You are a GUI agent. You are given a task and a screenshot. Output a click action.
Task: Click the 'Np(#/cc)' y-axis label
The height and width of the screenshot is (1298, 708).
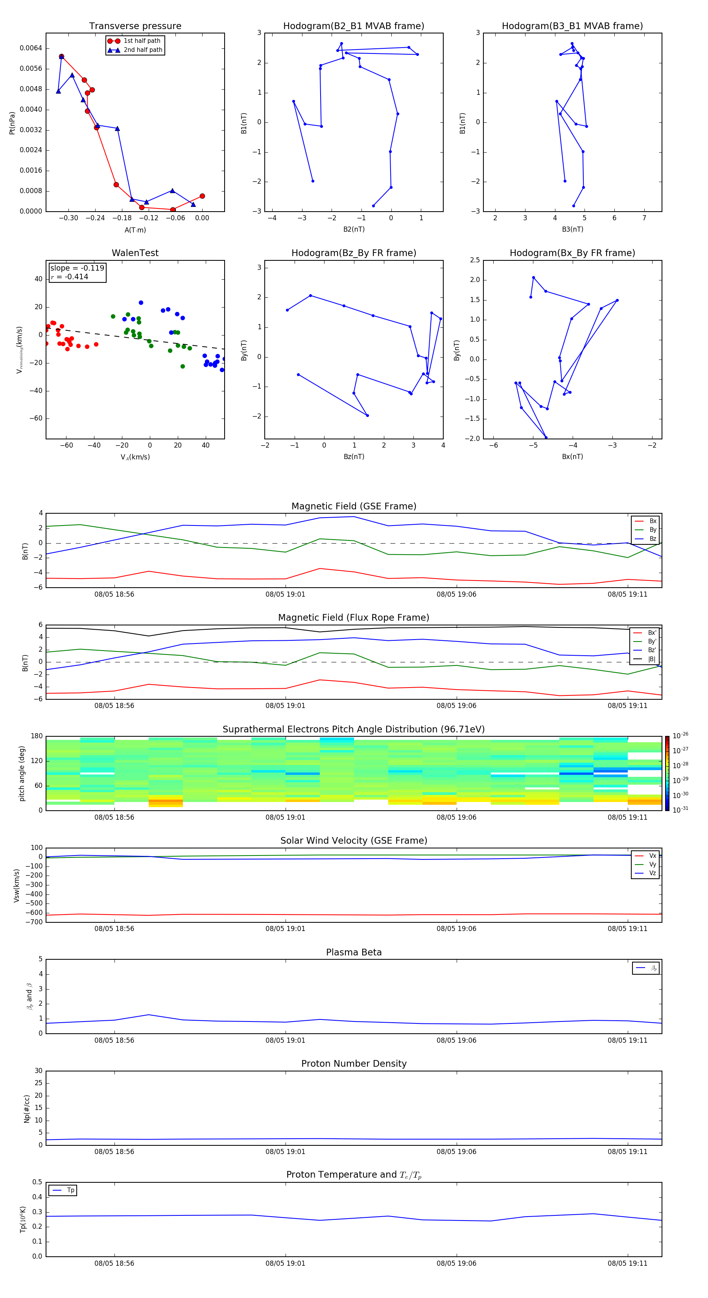pos(27,1108)
